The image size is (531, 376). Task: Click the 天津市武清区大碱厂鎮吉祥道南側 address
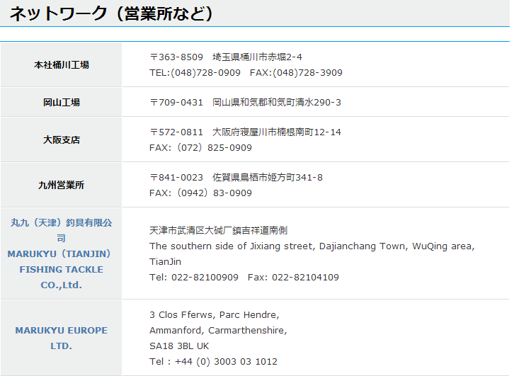(219, 230)
